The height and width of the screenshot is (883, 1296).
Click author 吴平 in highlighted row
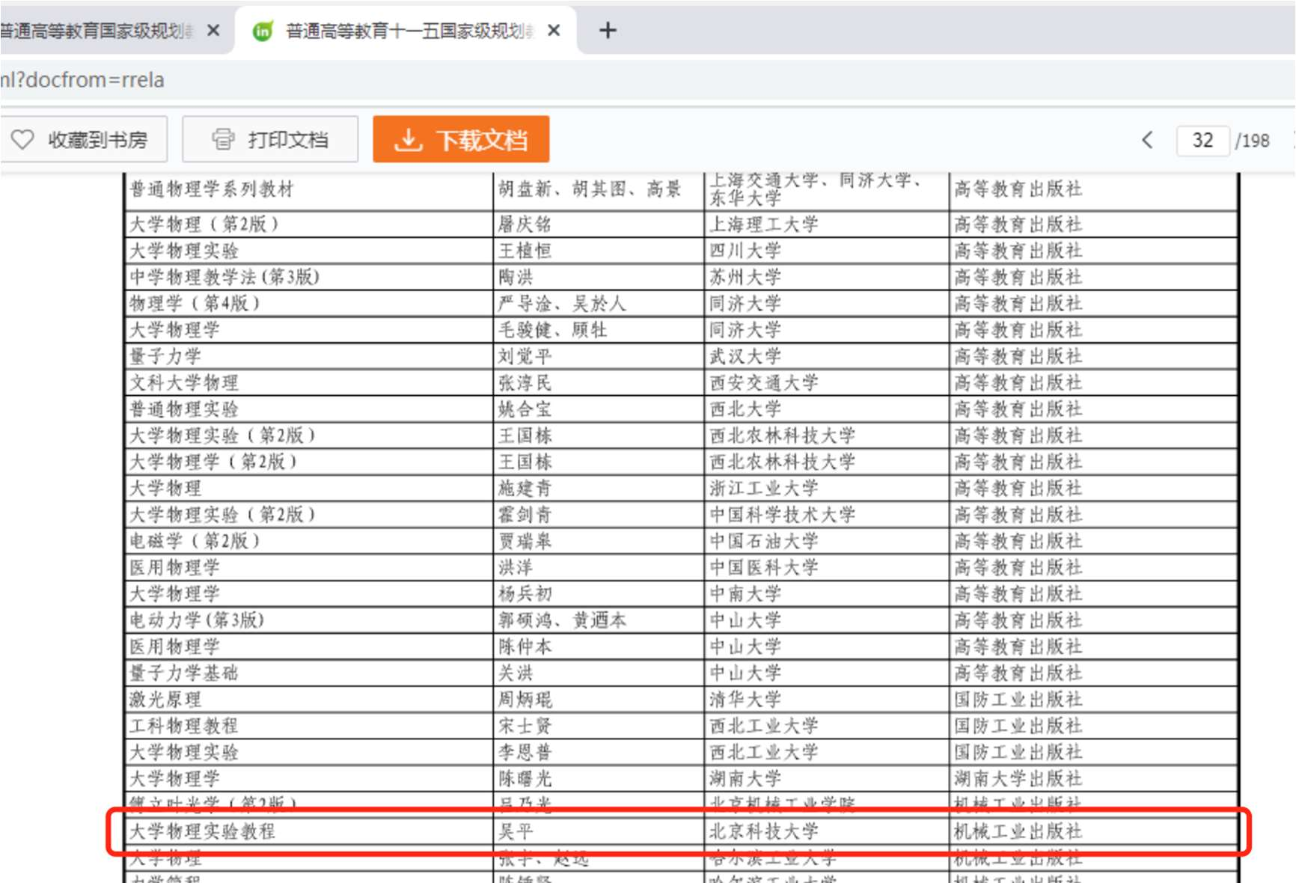516,831
